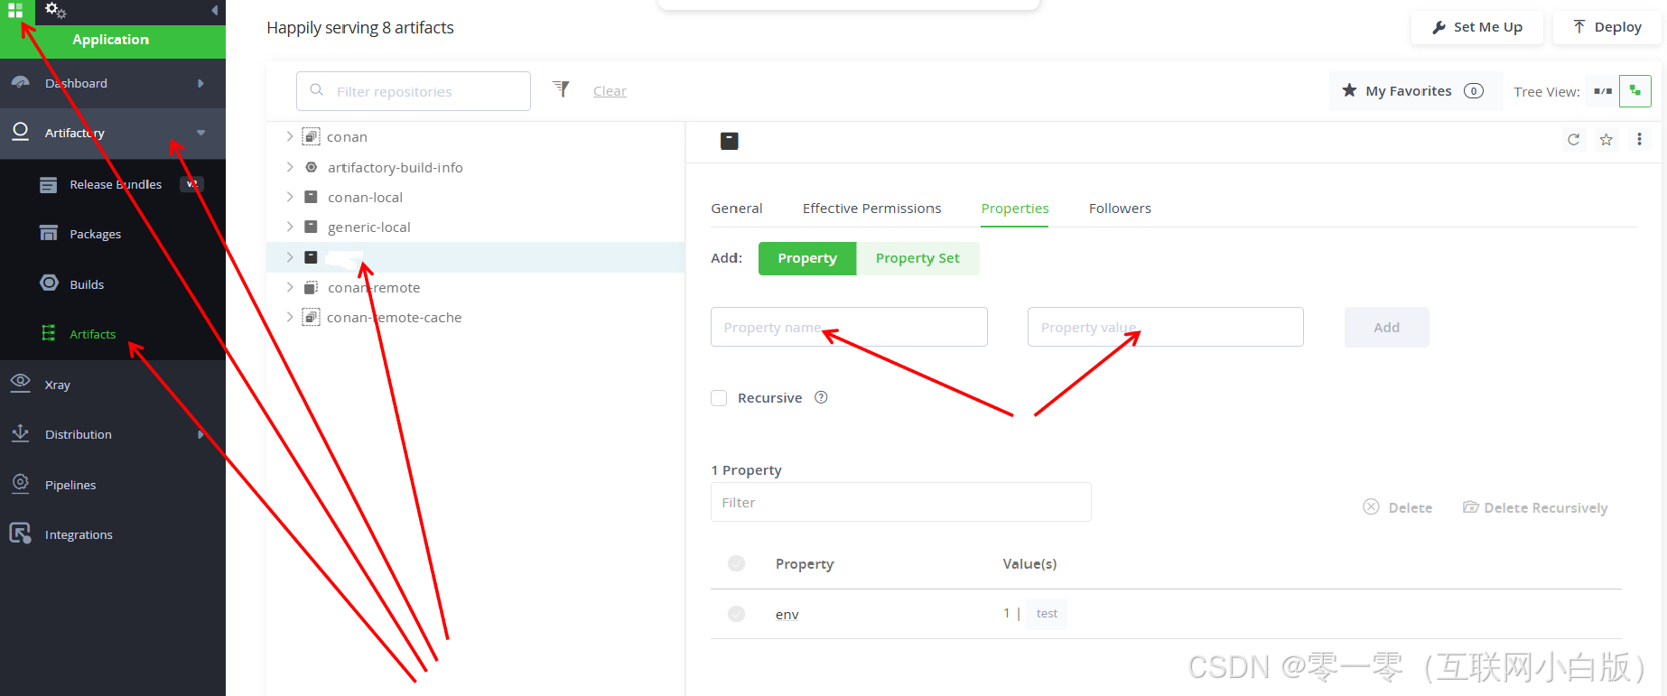Open the Application module grid icon
Viewport: 1667px width, 696px height.
(x=15, y=11)
